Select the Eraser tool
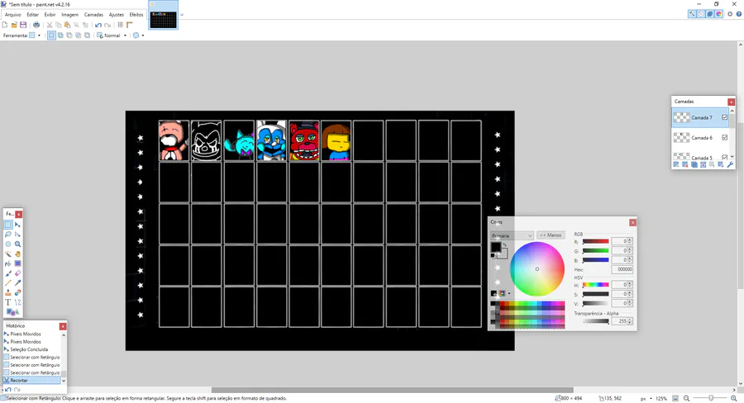Viewport: 744px width, 403px height. (17, 273)
